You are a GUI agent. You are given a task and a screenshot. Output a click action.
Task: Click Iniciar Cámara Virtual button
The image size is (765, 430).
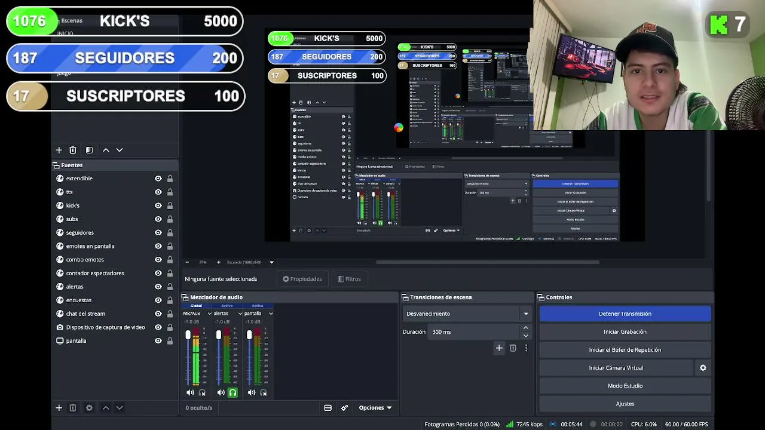pyautogui.click(x=616, y=368)
